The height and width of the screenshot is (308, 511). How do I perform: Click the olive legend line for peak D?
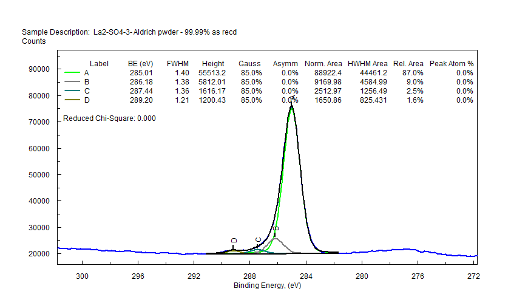point(73,100)
